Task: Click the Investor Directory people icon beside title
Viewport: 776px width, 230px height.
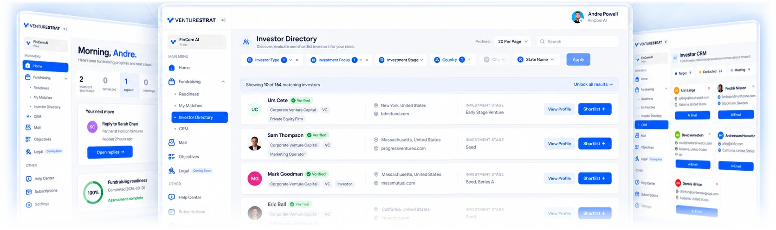Action: 246,42
